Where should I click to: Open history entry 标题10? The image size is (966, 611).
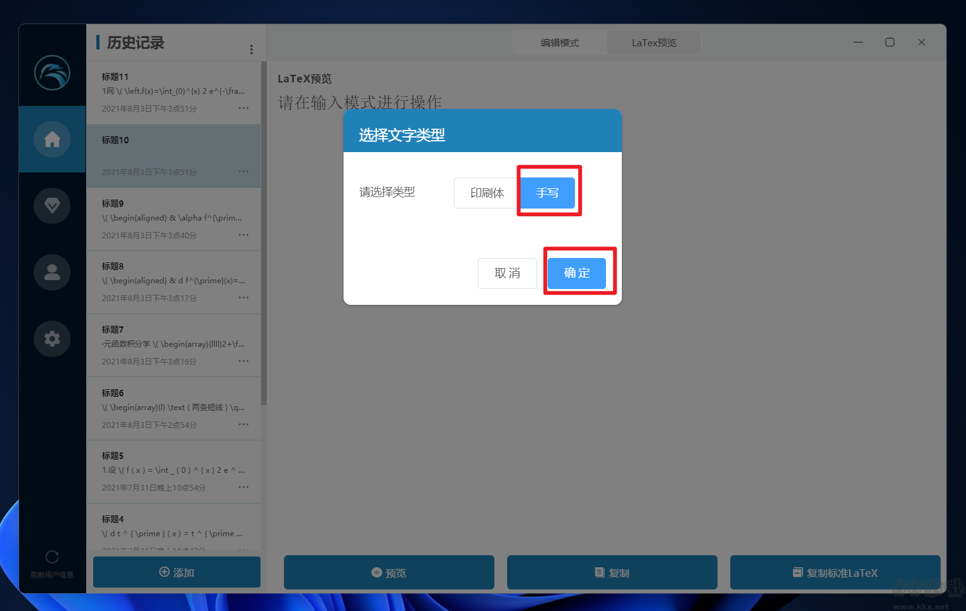(x=173, y=156)
